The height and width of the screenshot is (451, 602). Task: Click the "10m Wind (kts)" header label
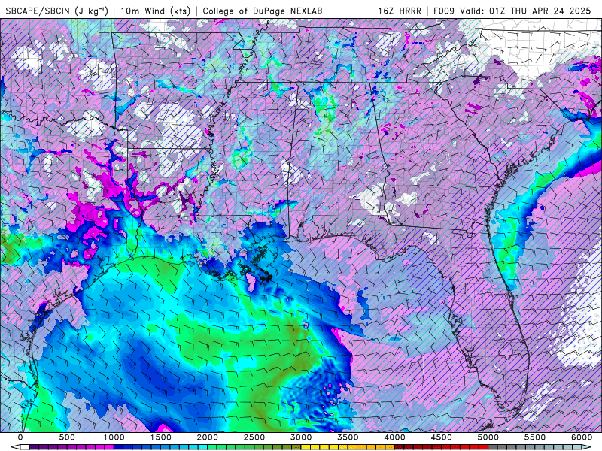point(156,11)
